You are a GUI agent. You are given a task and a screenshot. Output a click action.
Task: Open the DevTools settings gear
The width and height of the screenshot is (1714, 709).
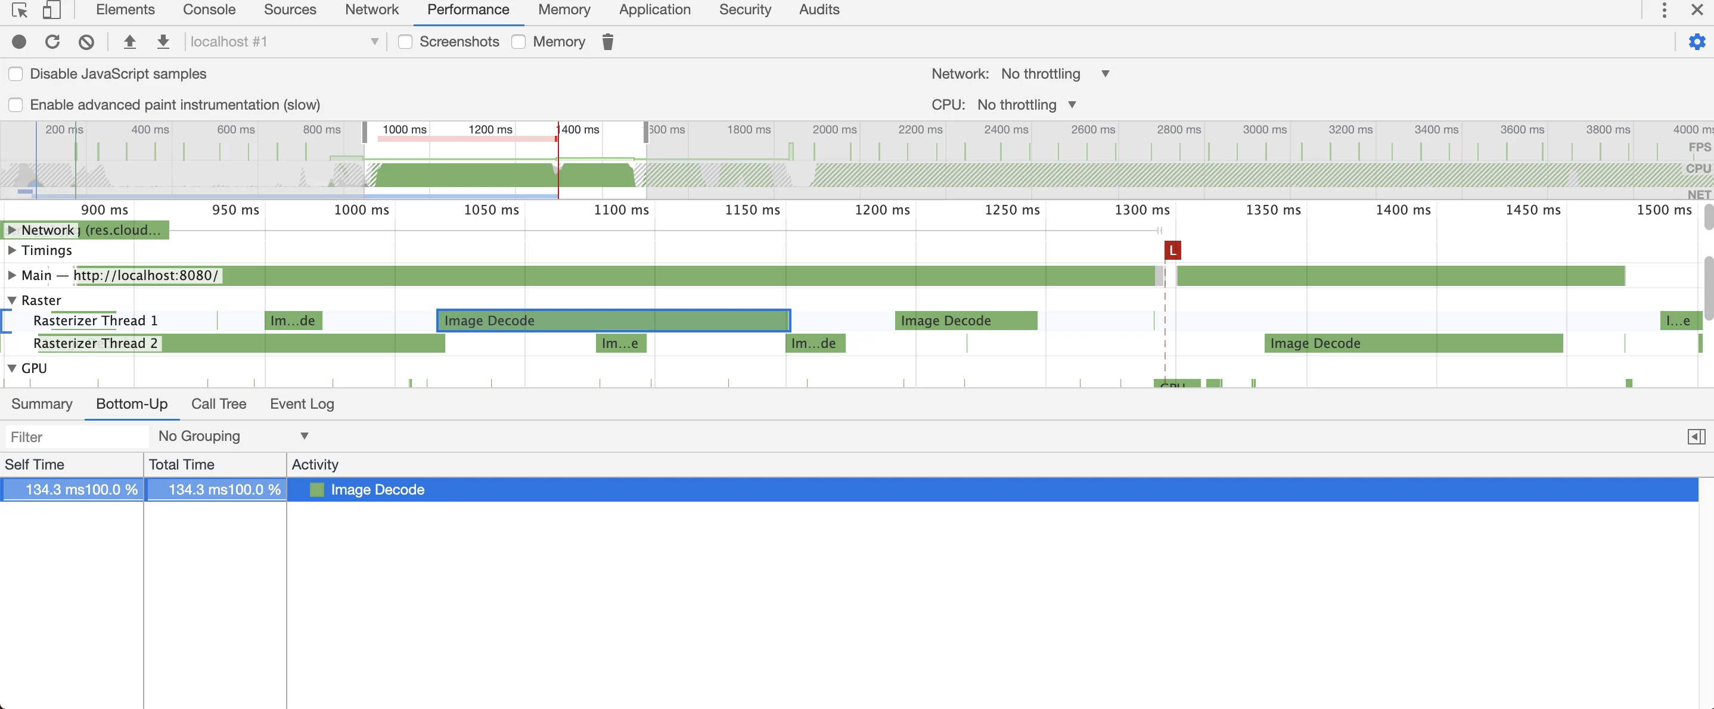pyautogui.click(x=1697, y=41)
